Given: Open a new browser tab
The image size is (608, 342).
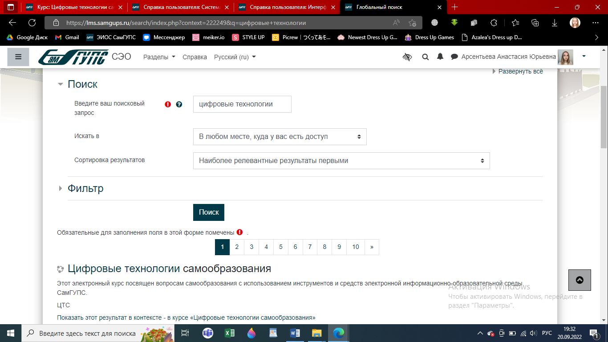Looking at the screenshot, I should [x=454, y=7].
